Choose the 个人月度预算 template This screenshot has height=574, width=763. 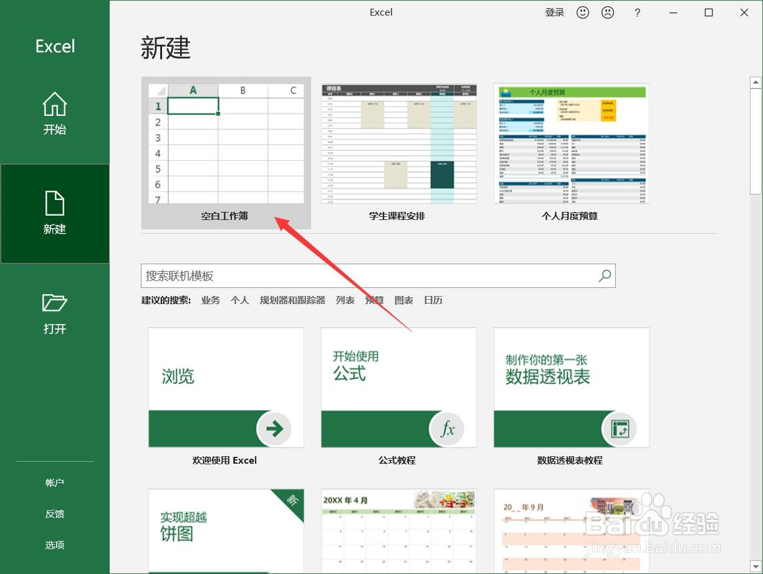pos(572,152)
